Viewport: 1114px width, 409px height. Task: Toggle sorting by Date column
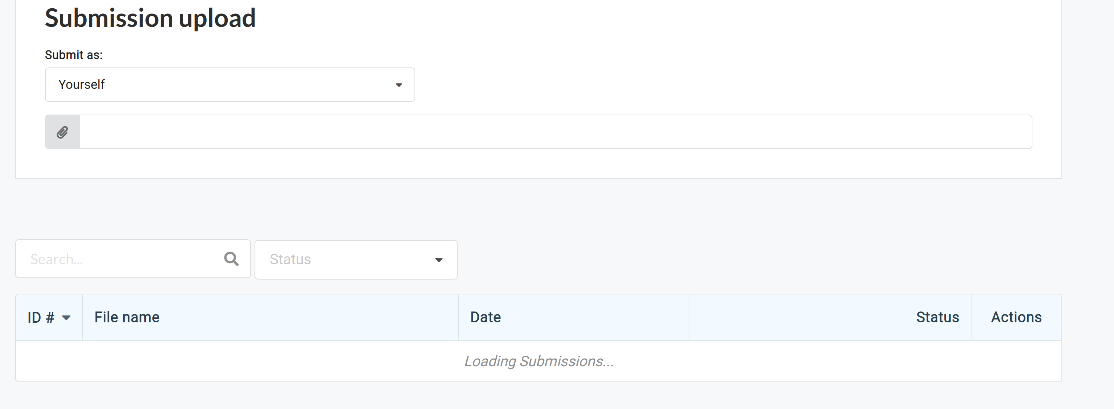pyautogui.click(x=485, y=317)
